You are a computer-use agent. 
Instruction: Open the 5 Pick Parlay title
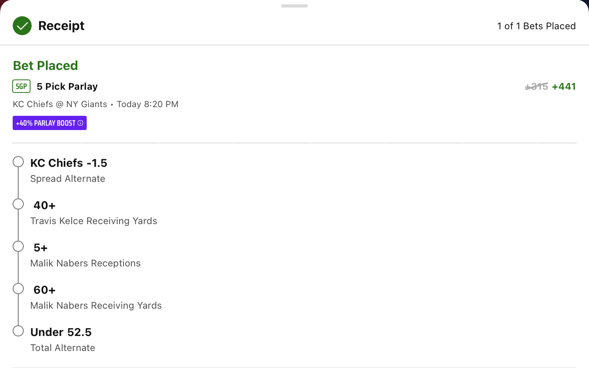click(67, 87)
